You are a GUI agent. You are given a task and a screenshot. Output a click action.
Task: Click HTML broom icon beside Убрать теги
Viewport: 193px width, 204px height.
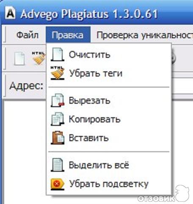58,73
